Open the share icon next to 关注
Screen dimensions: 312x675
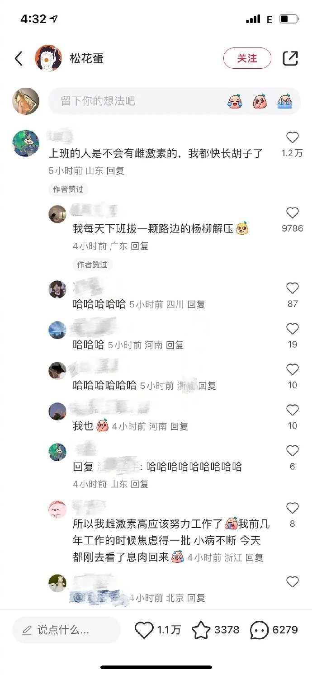tap(290, 58)
